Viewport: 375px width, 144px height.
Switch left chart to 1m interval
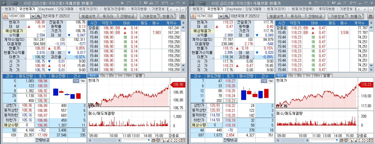coord(119,75)
